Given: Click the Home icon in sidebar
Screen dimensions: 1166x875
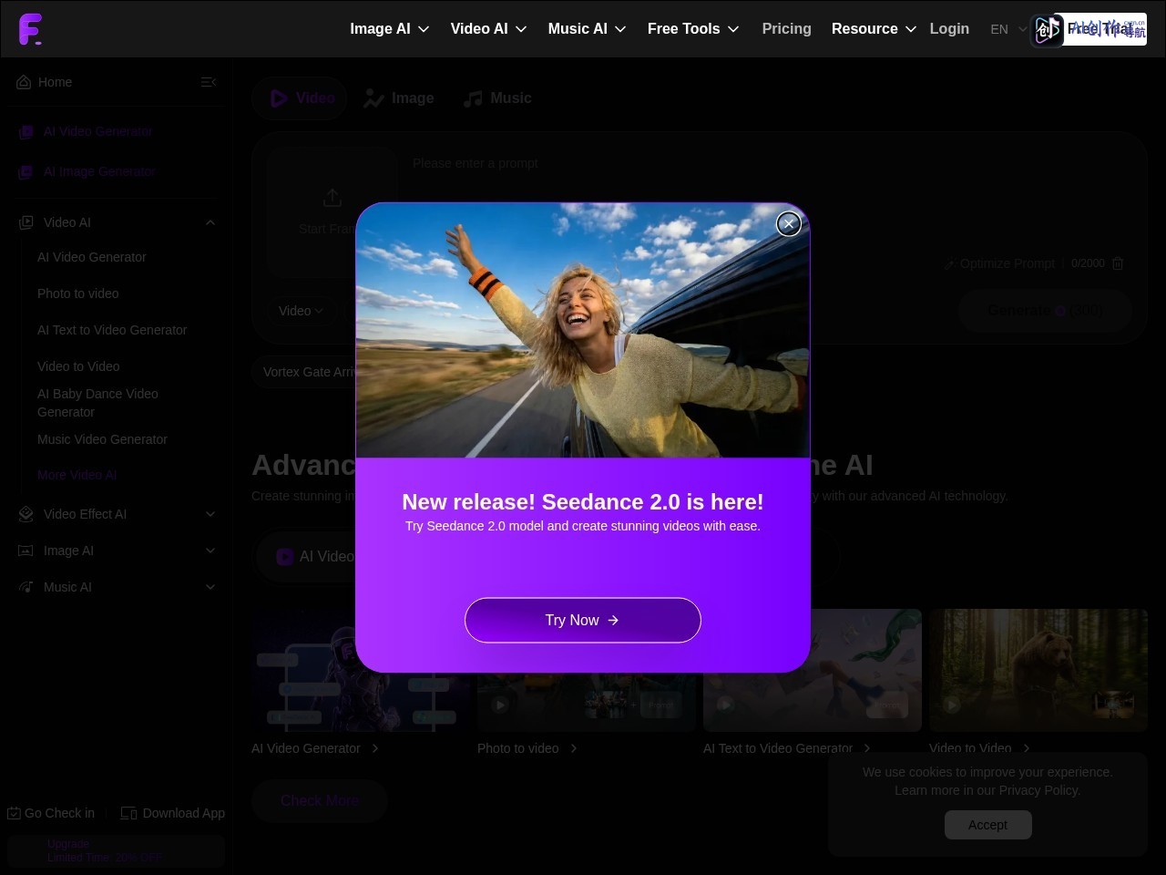Looking at the screenshot, I should click(x=24, y=82).
